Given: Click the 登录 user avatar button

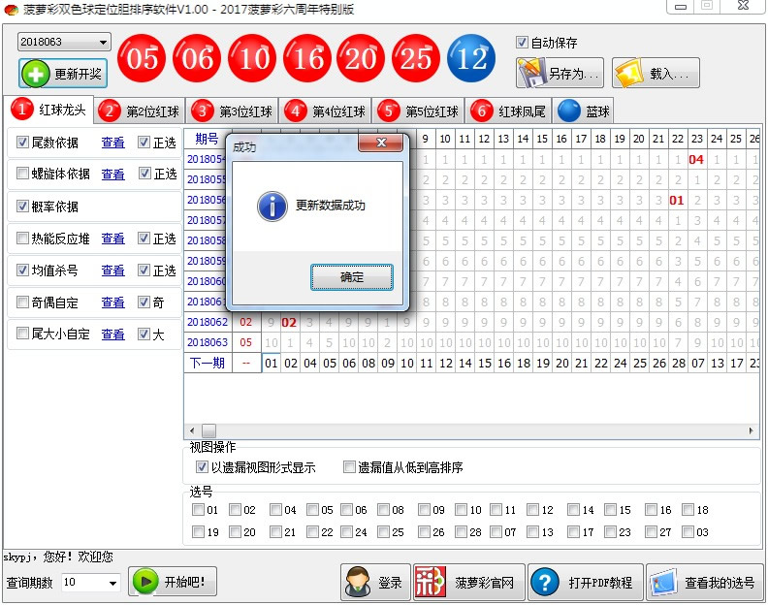Looking at the screenshot, I should pos(375,582).
